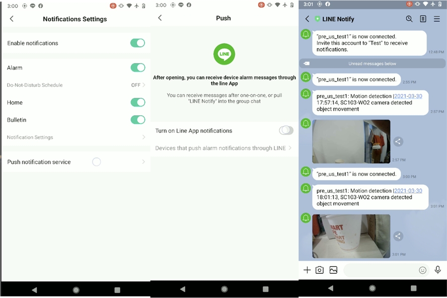The image size is (447, 298).
Task: Tap the plus icon in chat input bar
Action: (x=307, y=270)
